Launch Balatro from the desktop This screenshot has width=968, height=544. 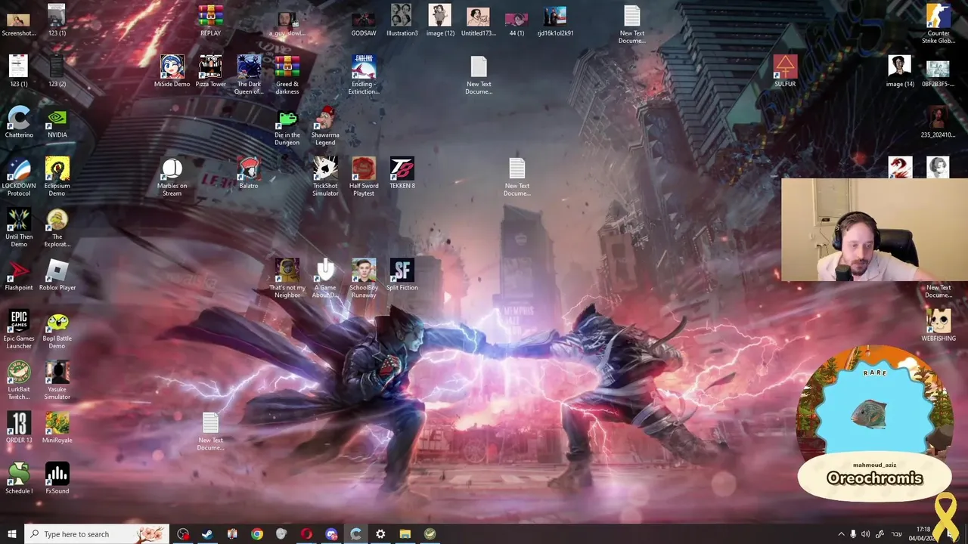coord(249,173)
